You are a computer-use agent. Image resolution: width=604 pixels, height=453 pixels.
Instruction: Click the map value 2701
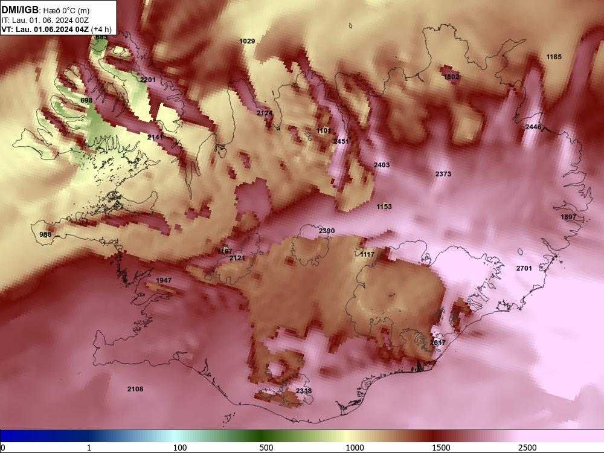click(524, 269)
